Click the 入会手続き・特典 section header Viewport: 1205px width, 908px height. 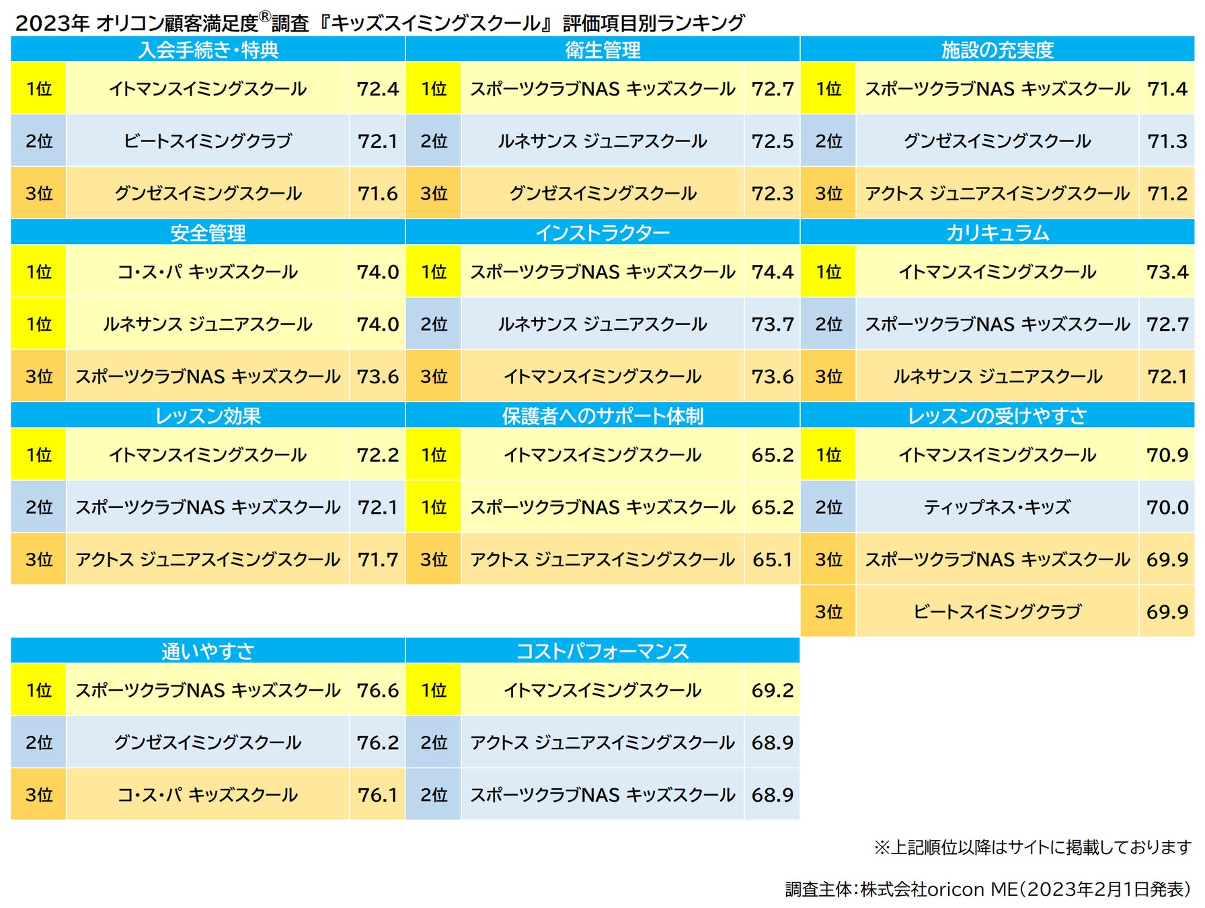(208, 50)
